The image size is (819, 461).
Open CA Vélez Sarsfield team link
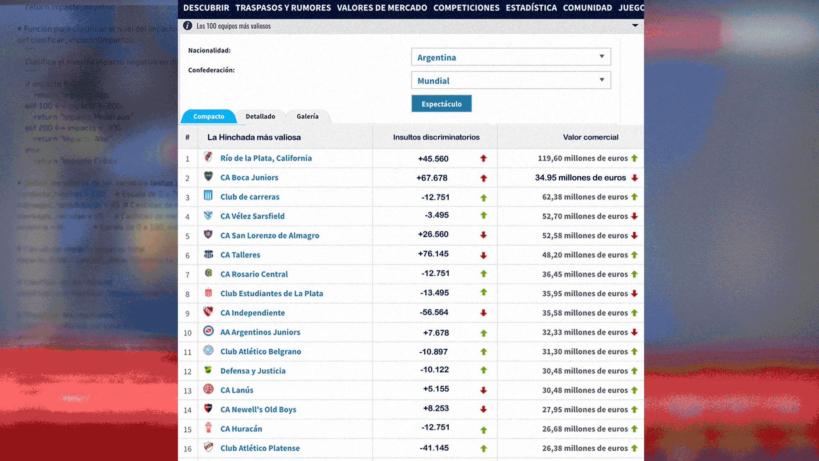pyautogui.click(x=252, y=216)
